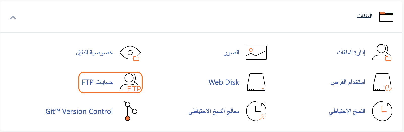This screenshot has width=404, height=132.
Task: Open the Directory Privacy eye icon
Action: point(130,53)
